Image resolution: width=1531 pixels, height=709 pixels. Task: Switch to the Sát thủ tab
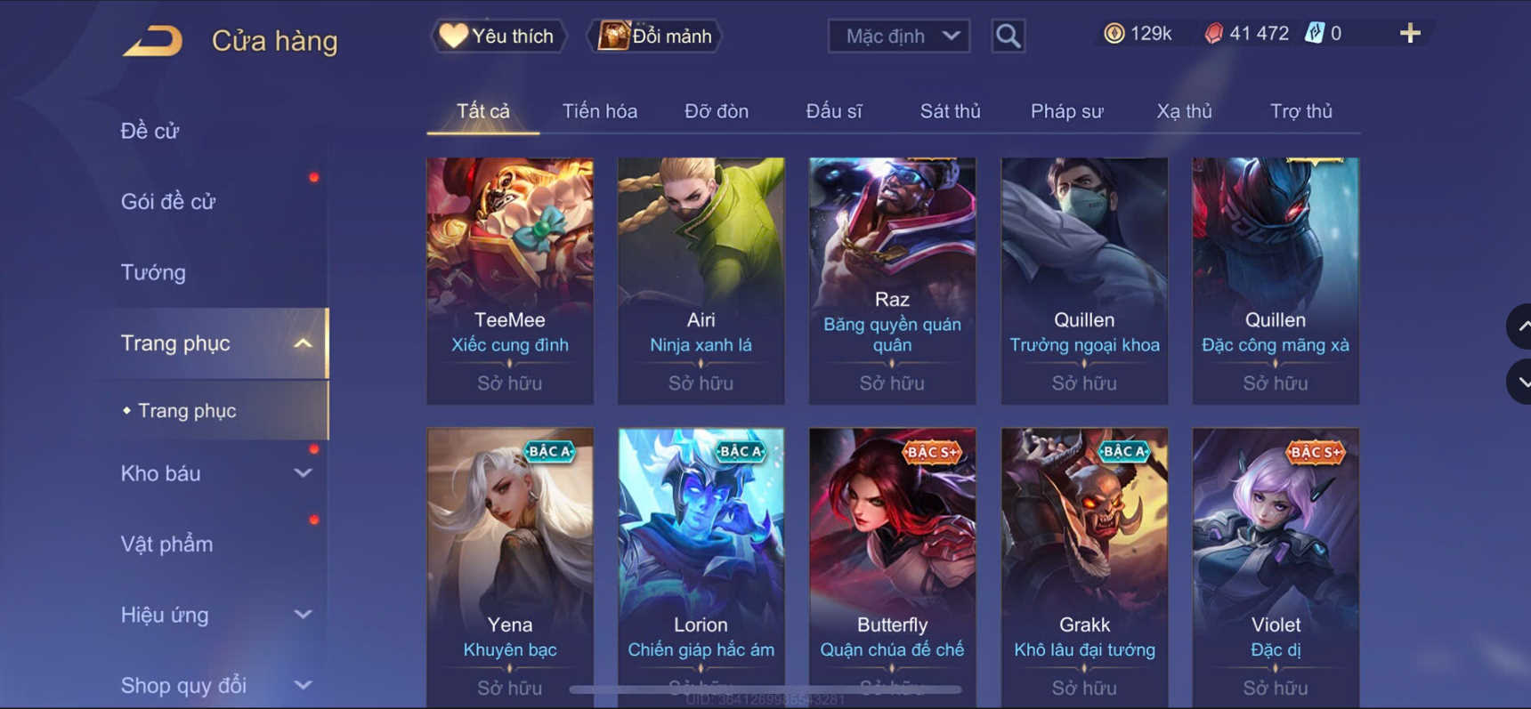[950, 111]
